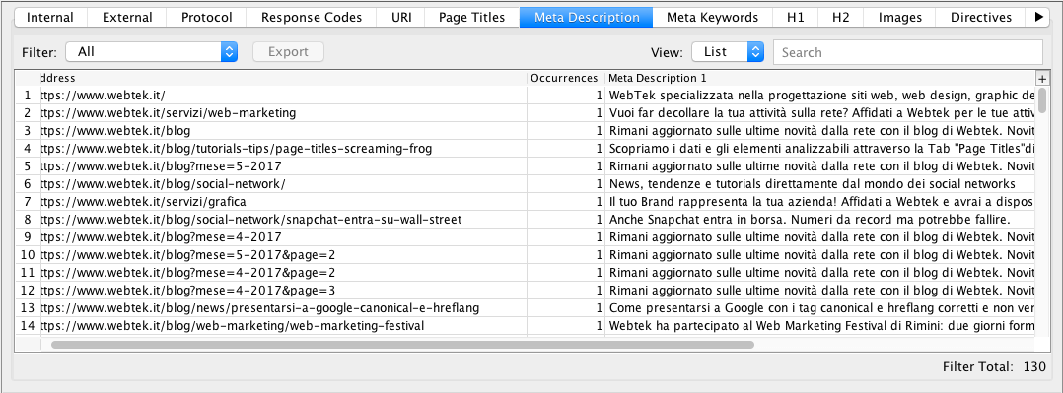Screen dimensions: 1063x393
Task: Select the servizi/web-marketing address row
Action: pyautogui.click(x=284, y=113)
